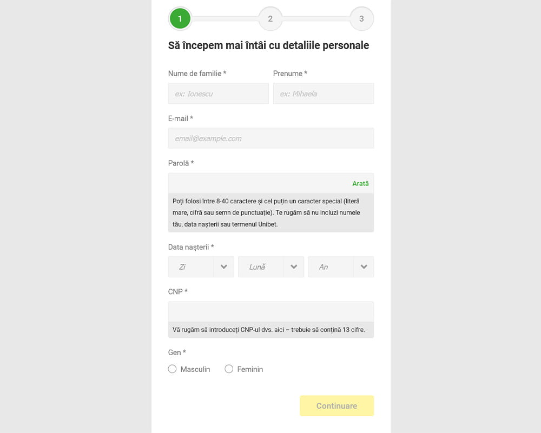The height and width of the screenshot is (433, 541).
Task: Click the Feminin label text
Action: click(x=250, y=369)
